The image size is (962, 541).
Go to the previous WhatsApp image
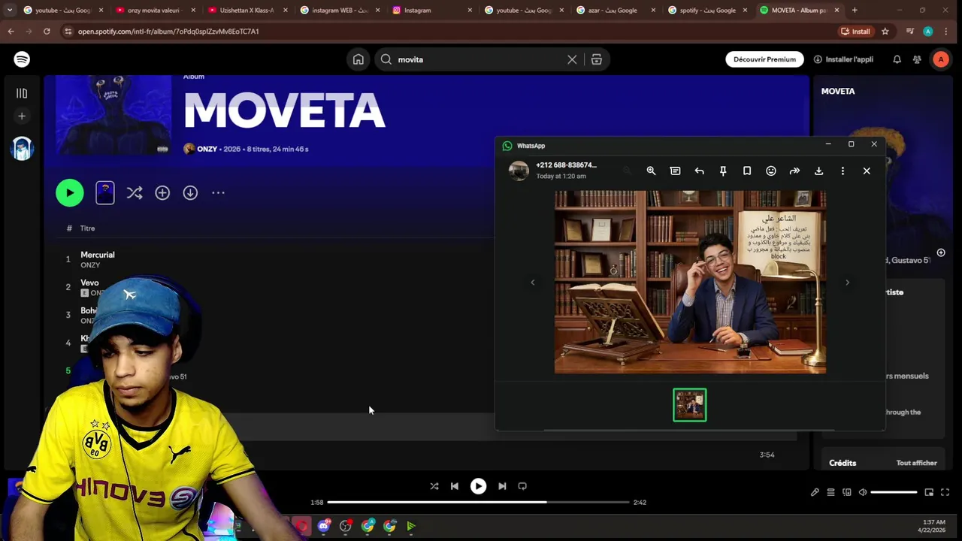point(533,283)
